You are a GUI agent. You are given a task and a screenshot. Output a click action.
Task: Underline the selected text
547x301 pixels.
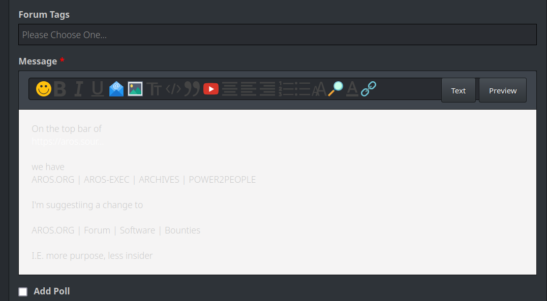point(97,89)
